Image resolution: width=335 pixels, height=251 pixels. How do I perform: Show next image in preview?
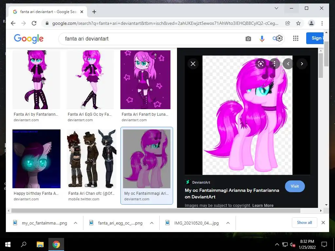click(x=302, y=64)
